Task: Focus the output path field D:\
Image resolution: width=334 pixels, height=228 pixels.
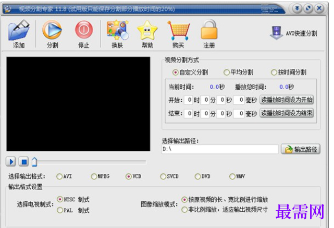Action: tap(220, 149)
